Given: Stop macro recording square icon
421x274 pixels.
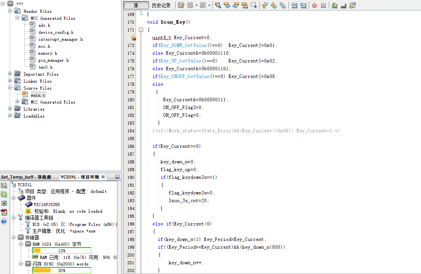Looking at the screenshot, I should coord(323,5).
